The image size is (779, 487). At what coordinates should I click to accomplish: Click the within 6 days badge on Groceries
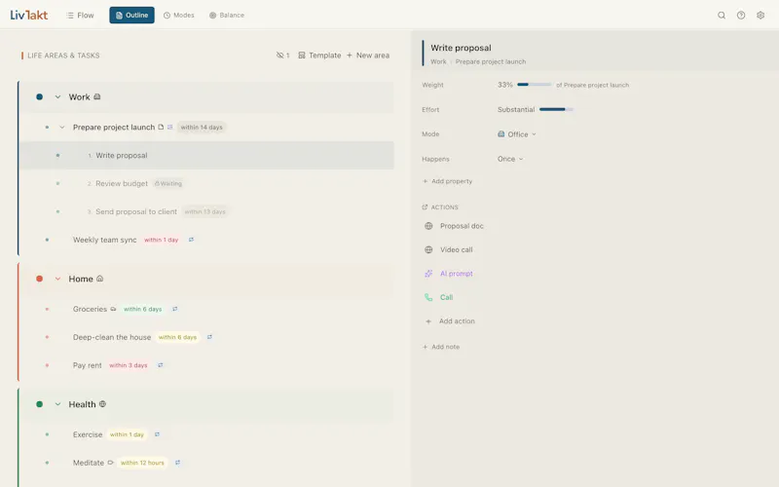142,309
